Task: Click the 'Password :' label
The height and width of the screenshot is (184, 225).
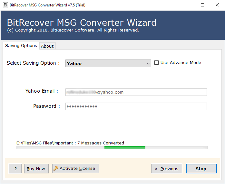Action: tap(46, 106)
